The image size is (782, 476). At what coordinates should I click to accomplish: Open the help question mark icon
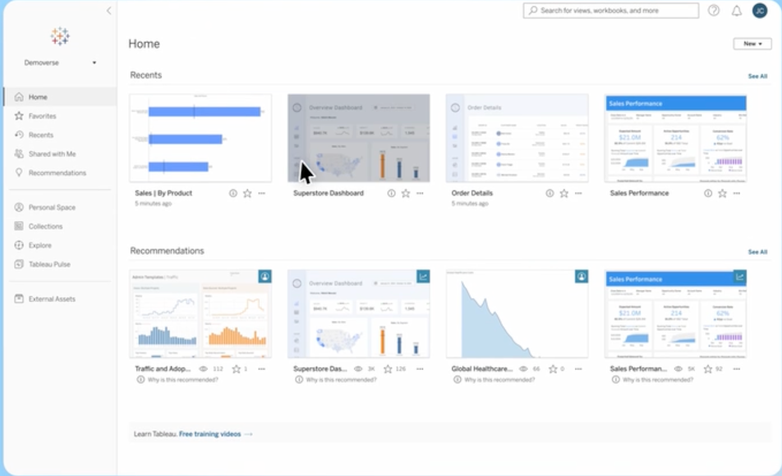(x=714, y=10)
